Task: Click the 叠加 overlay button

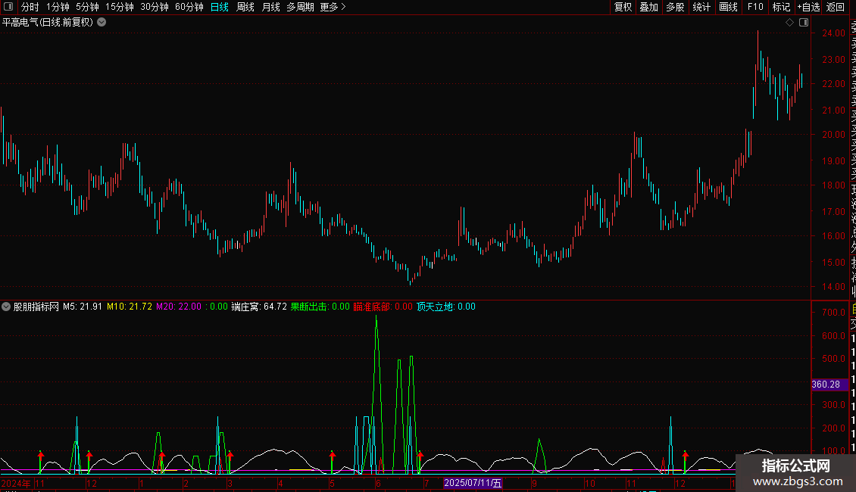Action: (648, 7)
